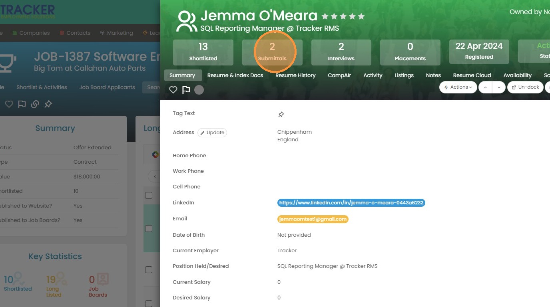
Task: Tick the checkbox in the green highlighted list row
Action: (149, 228)
